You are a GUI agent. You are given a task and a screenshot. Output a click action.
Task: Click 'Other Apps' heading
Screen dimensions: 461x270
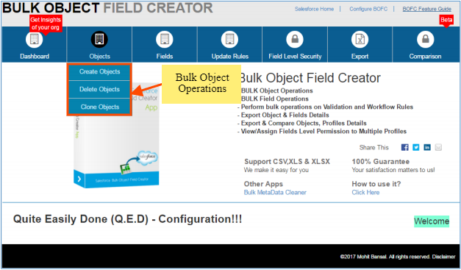pos(263,184)
